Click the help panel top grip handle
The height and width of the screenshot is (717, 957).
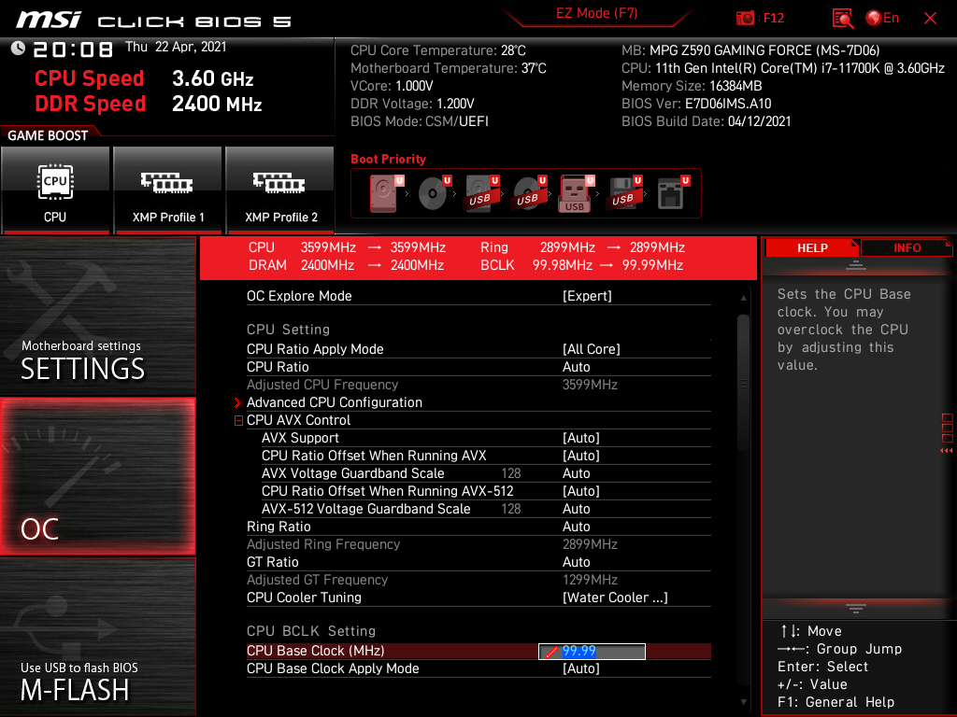click(x=856, y=264)
